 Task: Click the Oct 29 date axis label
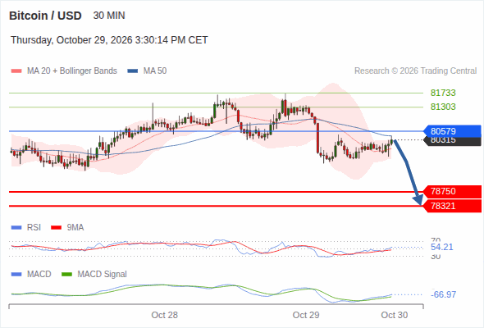tap(306, 315)
